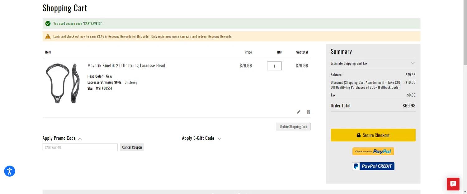
Task: Open the accessibility options widget
Action: tap(10, 171)
